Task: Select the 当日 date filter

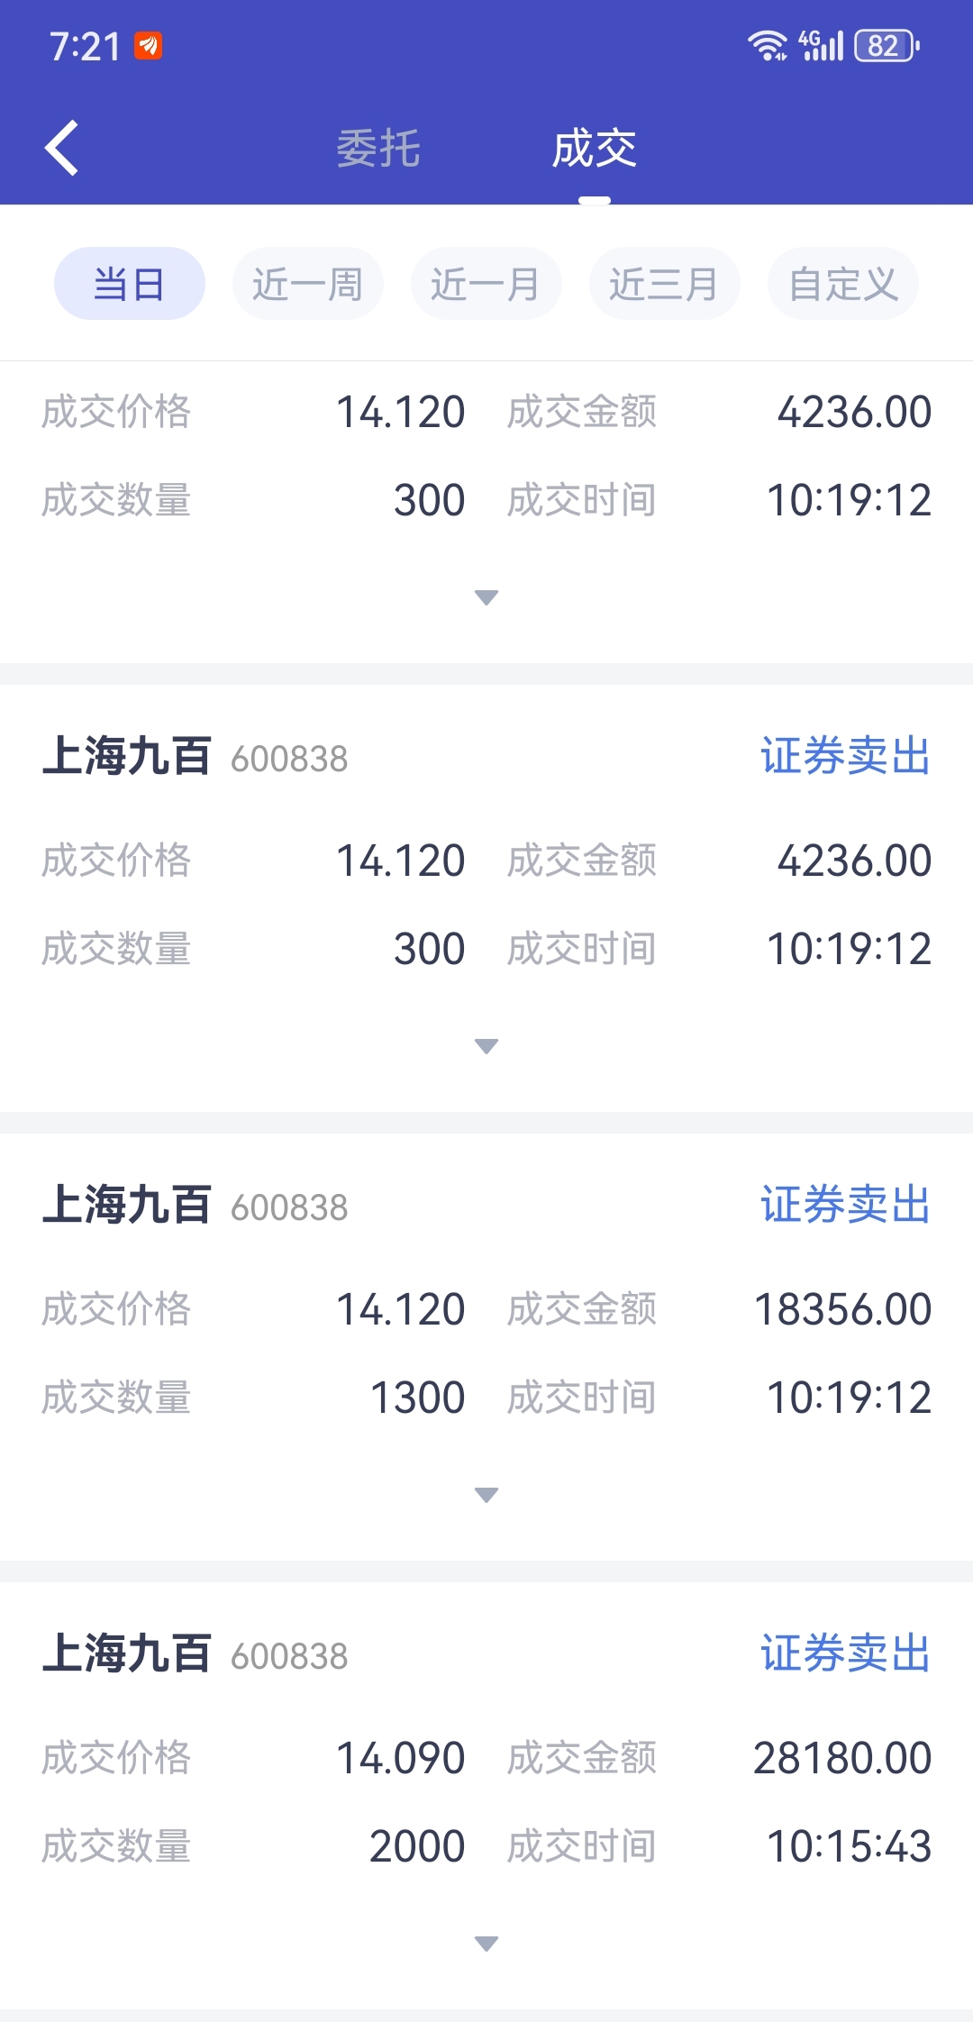Action: coord(130,284)
